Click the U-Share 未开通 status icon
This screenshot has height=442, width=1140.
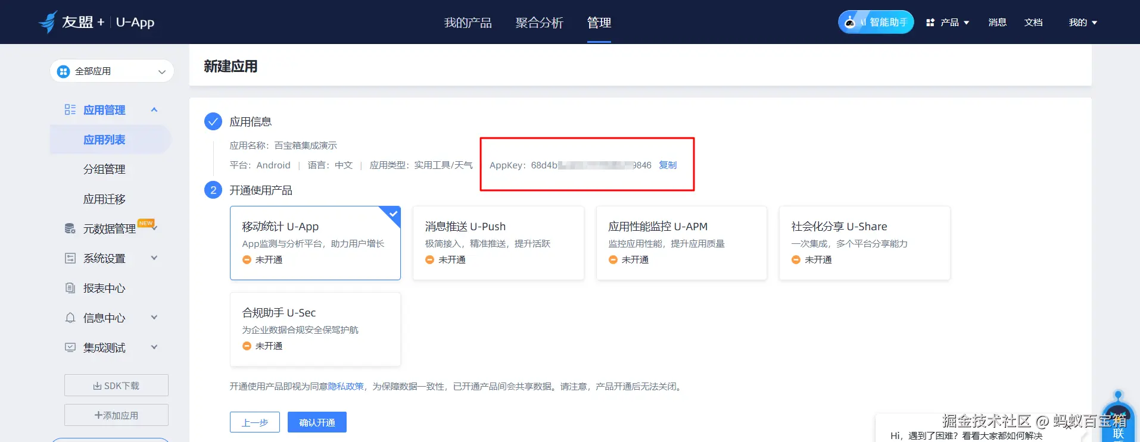(796, 260)
